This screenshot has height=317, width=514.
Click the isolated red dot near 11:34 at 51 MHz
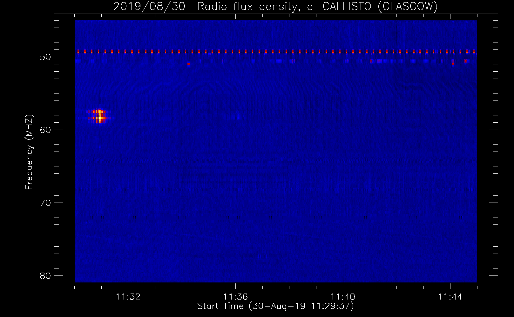(188, 64)
